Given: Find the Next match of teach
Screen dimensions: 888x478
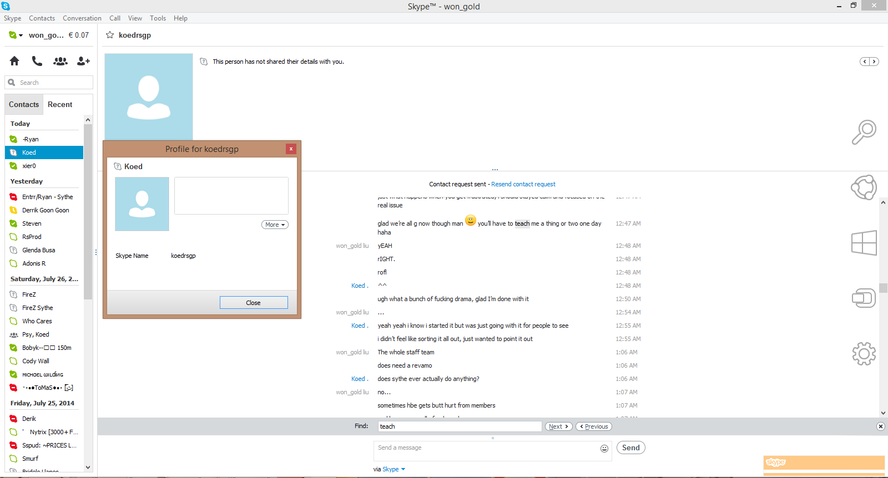Looking at the screenshot, I should pos(558,426).
